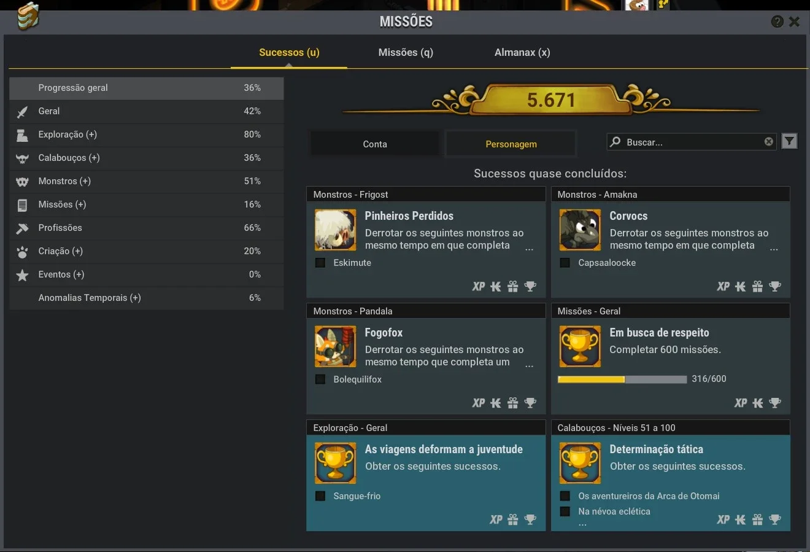Click the trophy reward icon on Pinheiros Perdidos

530,286
